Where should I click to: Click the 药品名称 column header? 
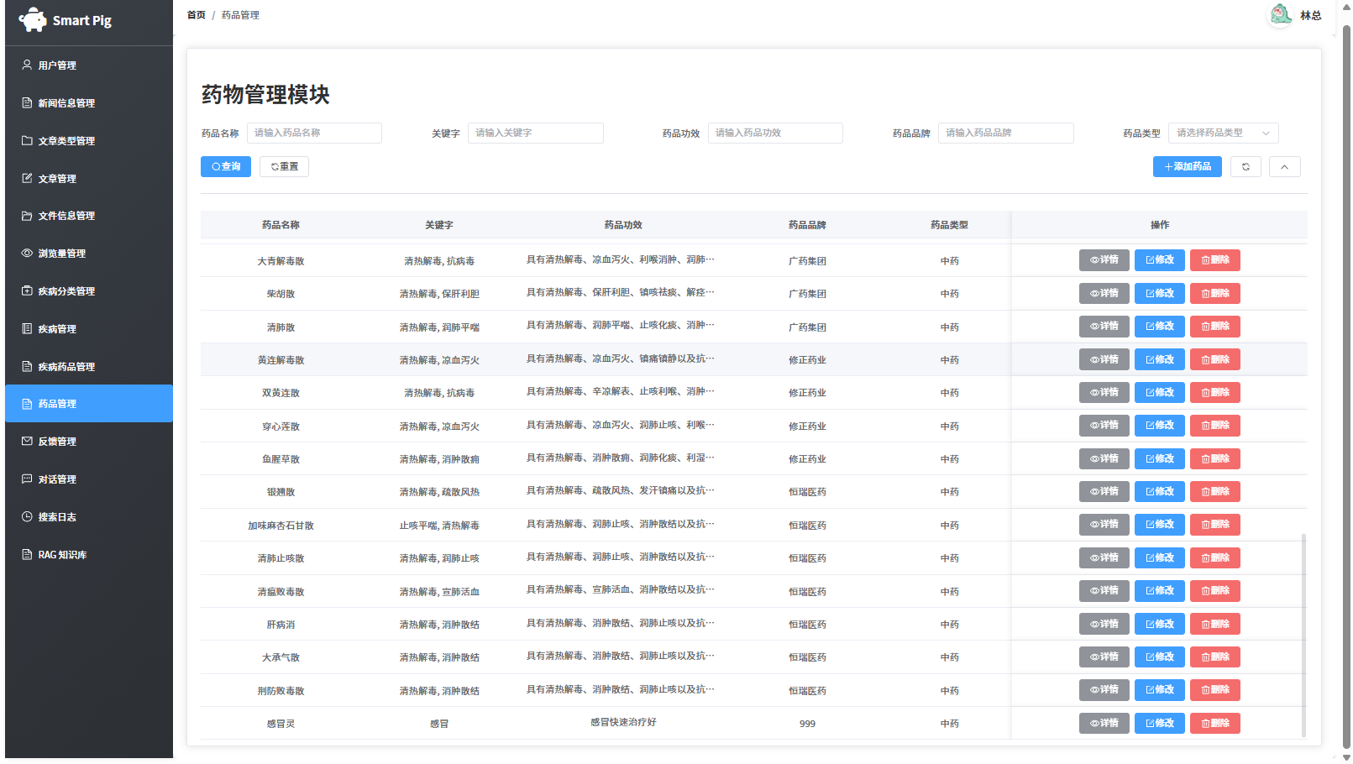click(x=281, y=225)
